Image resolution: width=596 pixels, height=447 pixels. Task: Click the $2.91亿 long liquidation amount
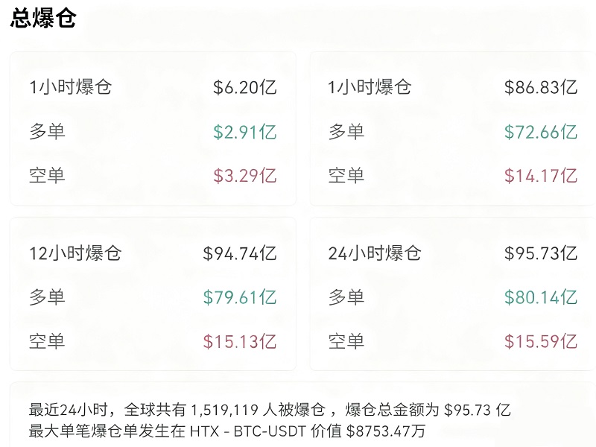pyautogui.click(x=244, y=133)
